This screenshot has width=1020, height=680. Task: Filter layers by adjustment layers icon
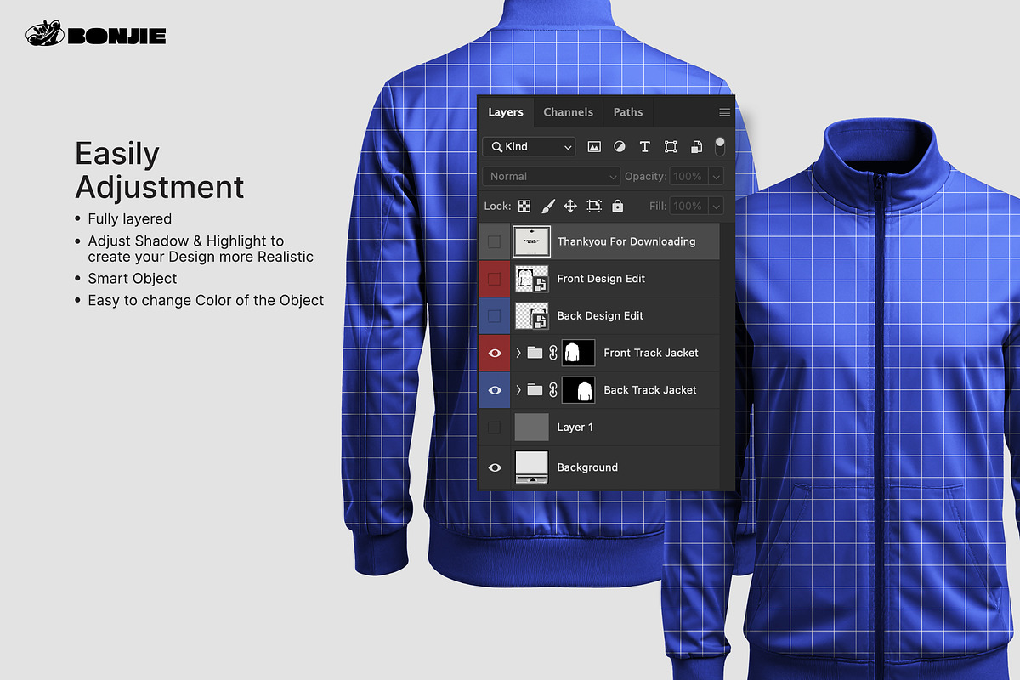coord(619,146)
